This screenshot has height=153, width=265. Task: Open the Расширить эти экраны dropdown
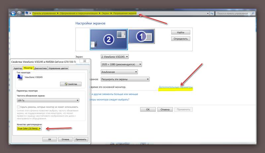click(125, 79)
